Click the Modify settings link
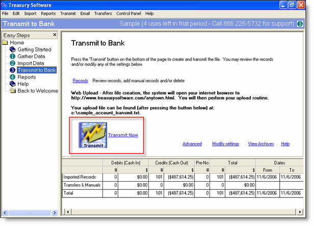 [x=225, y=144]
